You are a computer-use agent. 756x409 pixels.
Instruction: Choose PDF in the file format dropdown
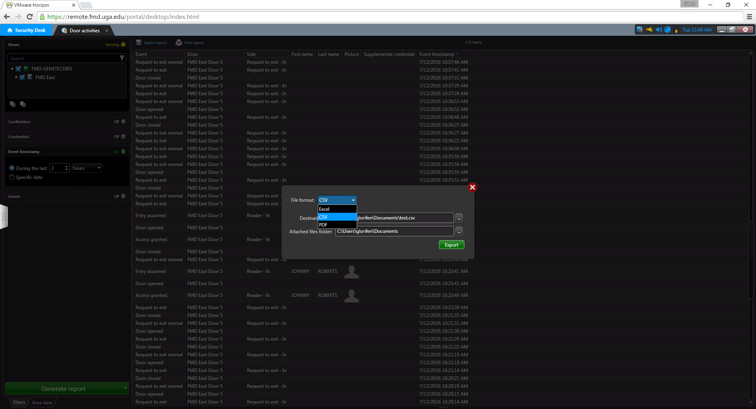coord(337,225)
